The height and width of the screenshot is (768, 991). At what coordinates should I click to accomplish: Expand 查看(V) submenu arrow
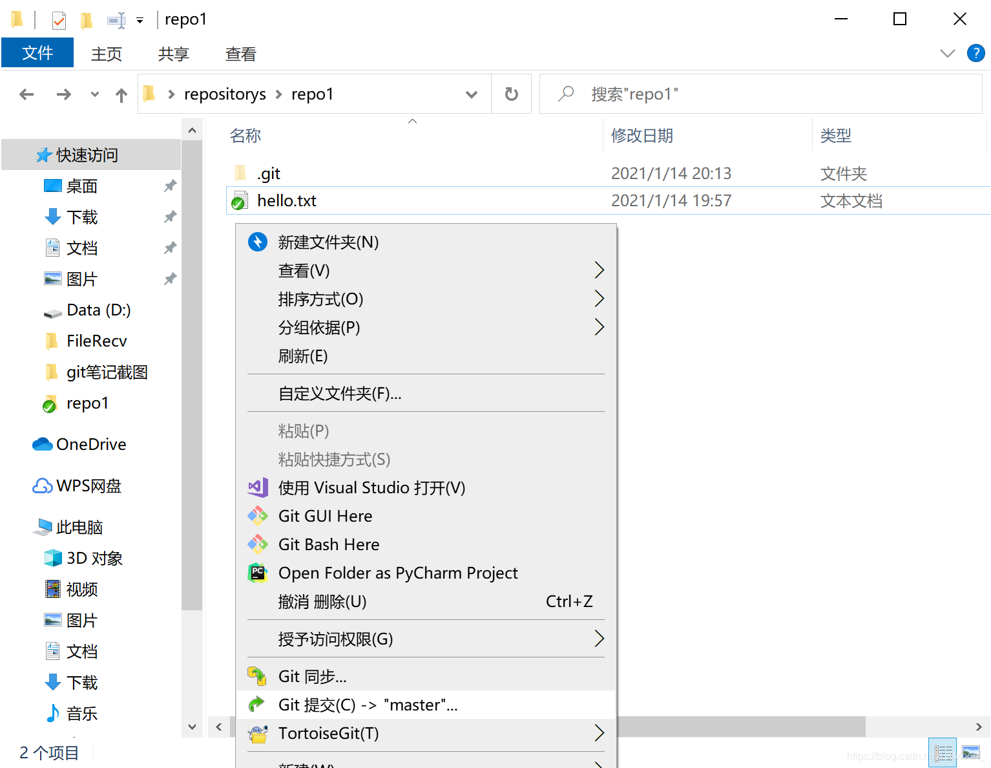point(599,270)
